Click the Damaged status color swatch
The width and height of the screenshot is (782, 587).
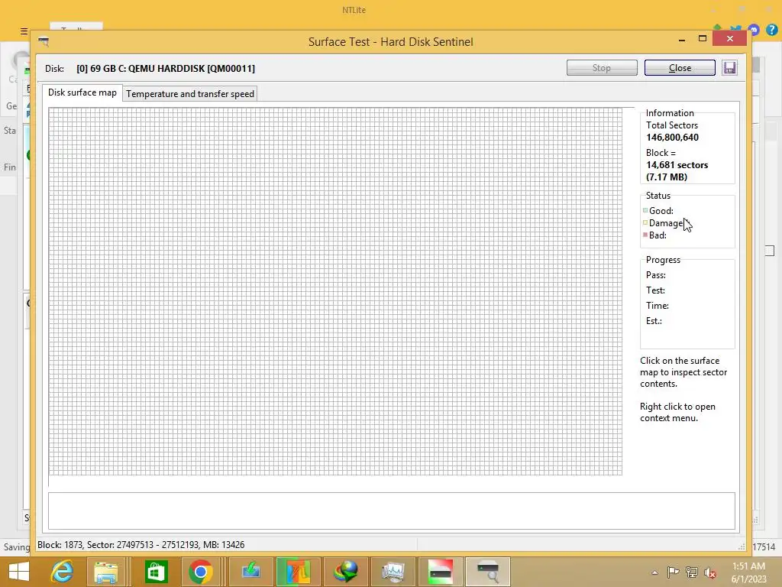click(645, 222)
